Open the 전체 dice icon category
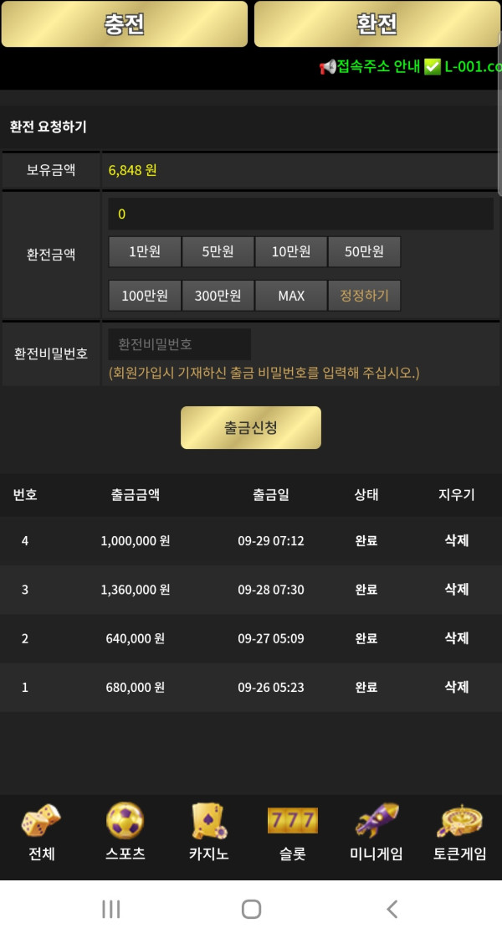Viewport: 502px width, 939px height. pyautogui.click(x=41, y=823)
